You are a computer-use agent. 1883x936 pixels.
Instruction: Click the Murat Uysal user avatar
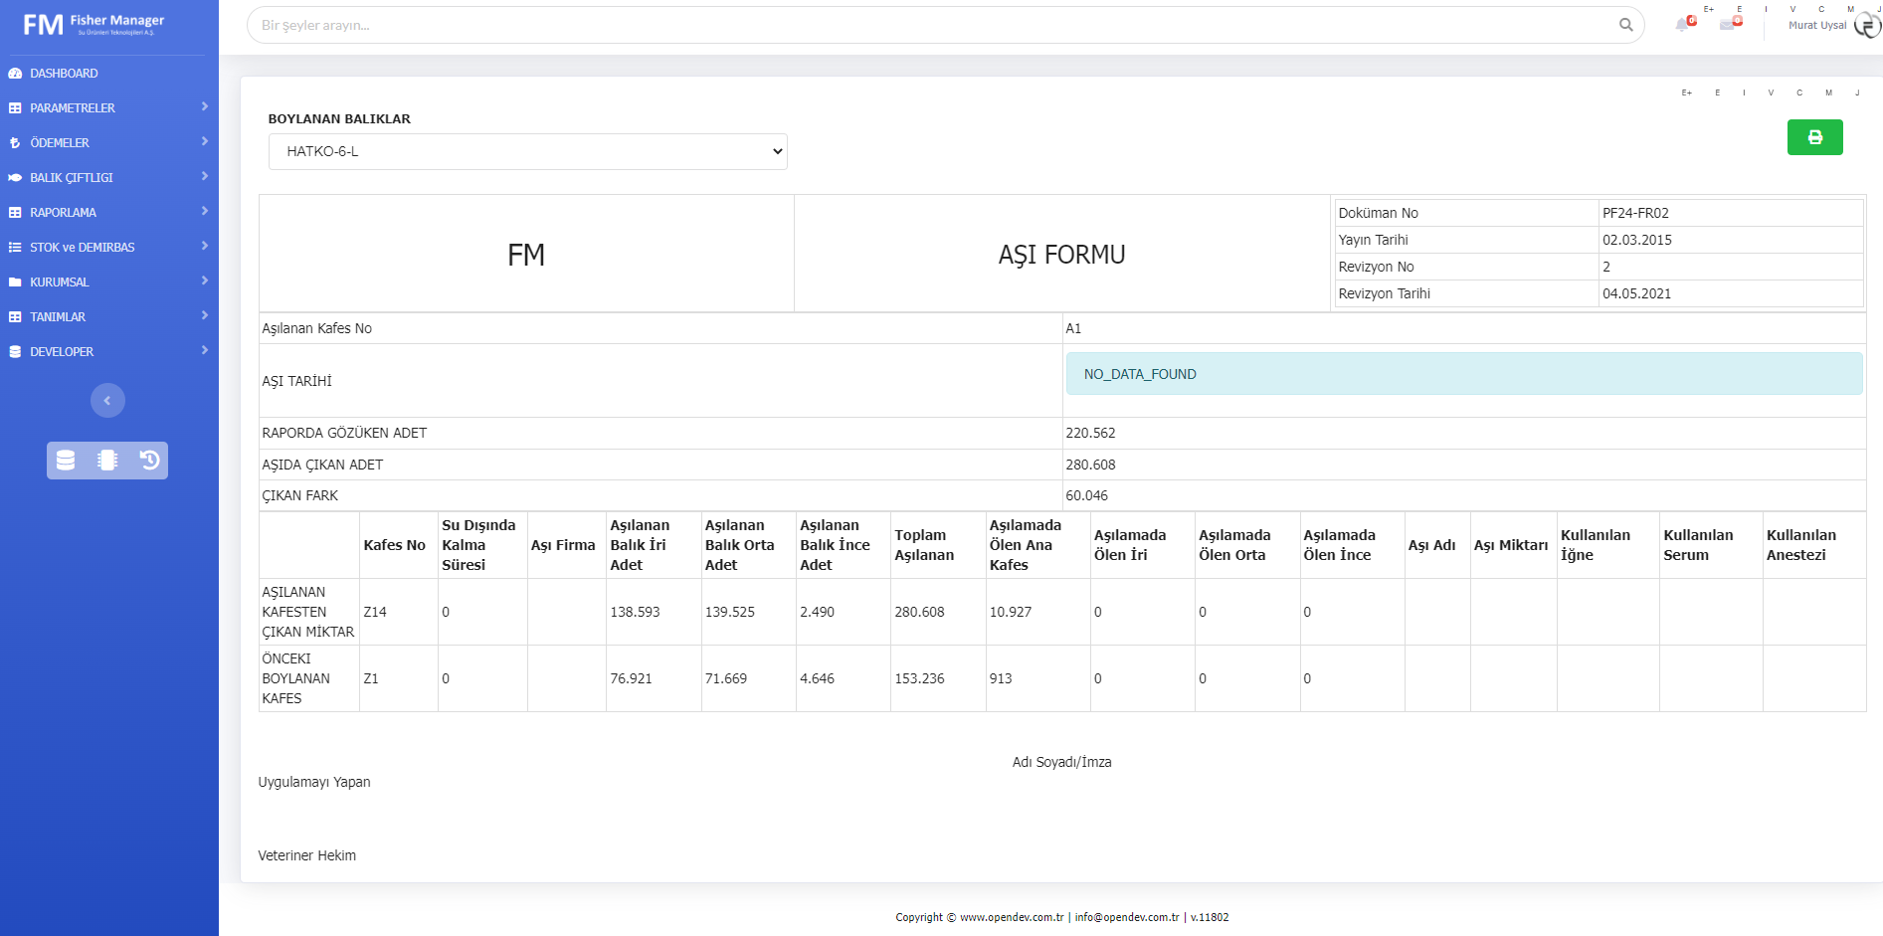[x=1868, y=25]
